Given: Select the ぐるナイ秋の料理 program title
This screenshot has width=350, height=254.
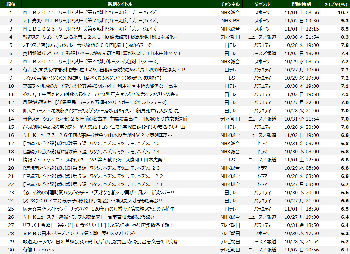Looking at the screenshot, I should pyautogui.click(x=98, y=193).
